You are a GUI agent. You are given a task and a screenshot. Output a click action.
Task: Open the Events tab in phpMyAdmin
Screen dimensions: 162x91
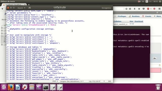pyautogui.click(x=147, y=16)
